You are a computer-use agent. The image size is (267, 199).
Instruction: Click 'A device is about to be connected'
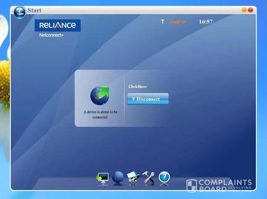(100, 114)
